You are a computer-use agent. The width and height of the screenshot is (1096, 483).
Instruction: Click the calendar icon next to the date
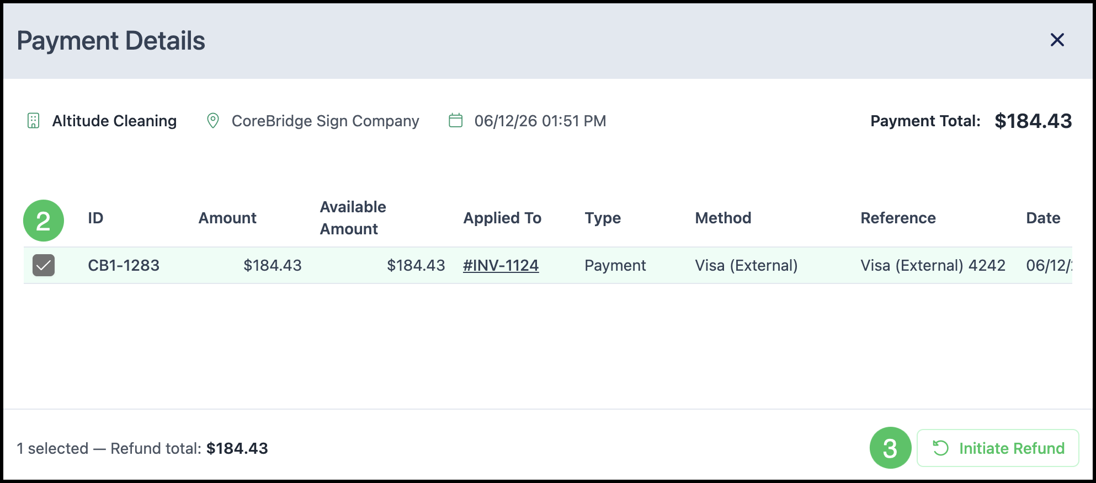pos(456,120)
